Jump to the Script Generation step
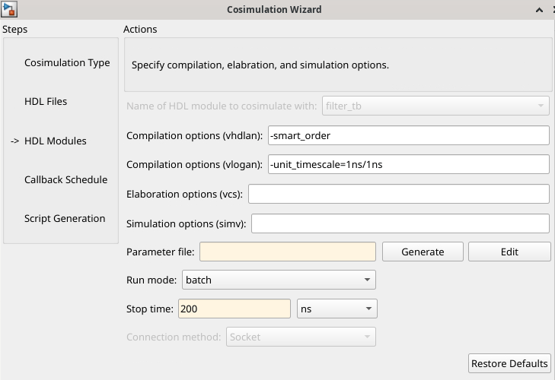 click(65, 218)
